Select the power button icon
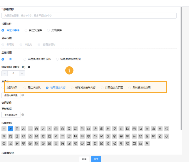The height and width of the screenshot is (162, 189). click(x=128, y=143)
